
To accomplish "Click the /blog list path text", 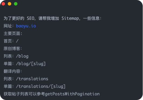I will click(22, 56).
